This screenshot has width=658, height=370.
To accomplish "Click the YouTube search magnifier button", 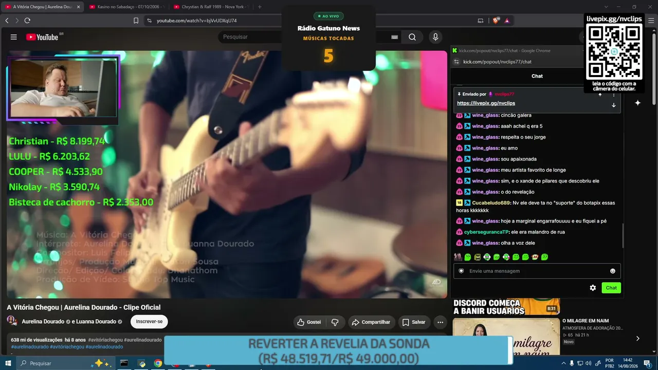I will point(412,37).
